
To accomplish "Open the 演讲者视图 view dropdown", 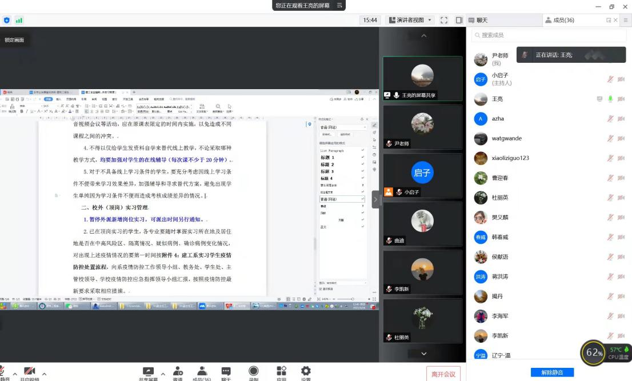I will 411,20.
